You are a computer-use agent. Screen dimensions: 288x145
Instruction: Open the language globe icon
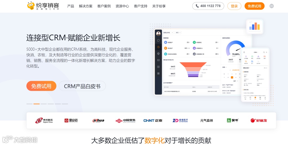271,6
